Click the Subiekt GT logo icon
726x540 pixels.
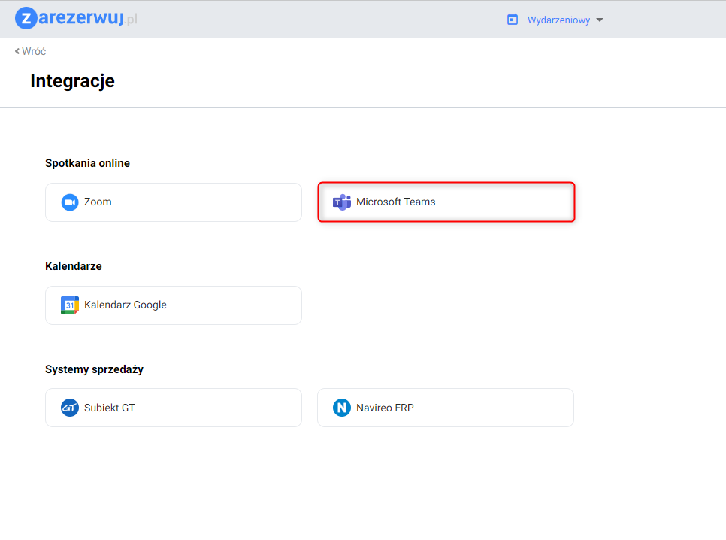(70, 408)
